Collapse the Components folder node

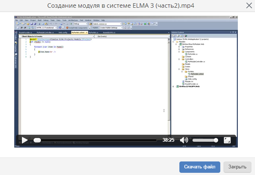click(179, 52)
